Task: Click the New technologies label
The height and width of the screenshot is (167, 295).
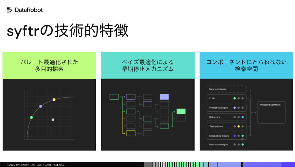Action: click(218, 145)
